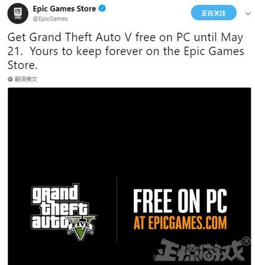Click the vertical divider line in the image
Screen dimensions: 255x265
coord(117,209)
